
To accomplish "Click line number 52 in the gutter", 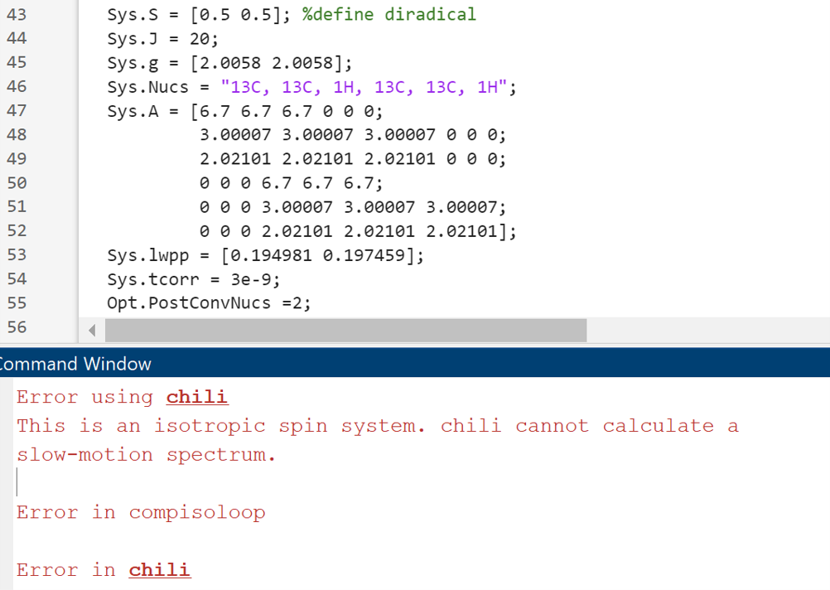I will [17, 231].
